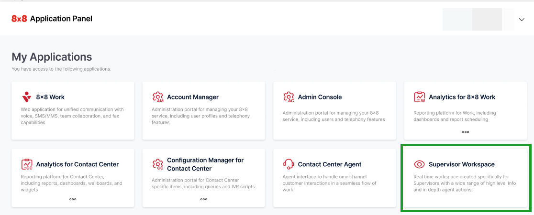534x215 pixels.
Task: Expand more options under Analytics for Contact Center
Action: pyautogui.click(x=73, y=199)
